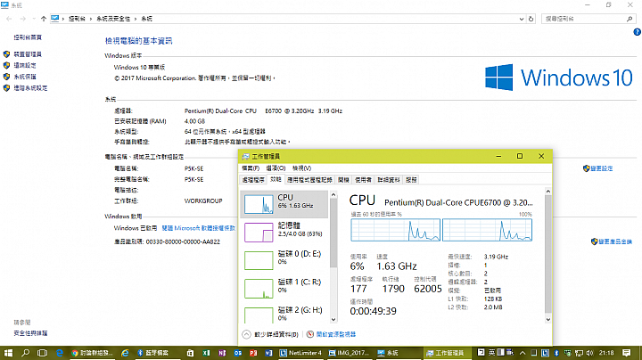
Task: Open 安全性與維護 link at bottom left
Action: pos(30,333)
